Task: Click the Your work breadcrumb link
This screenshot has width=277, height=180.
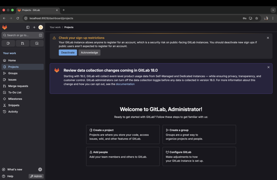Action: pos(55,27)
